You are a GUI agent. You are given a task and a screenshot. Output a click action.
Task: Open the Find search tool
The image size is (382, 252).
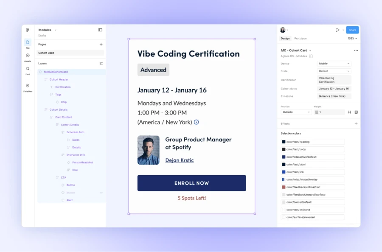(x=28, y=69)
